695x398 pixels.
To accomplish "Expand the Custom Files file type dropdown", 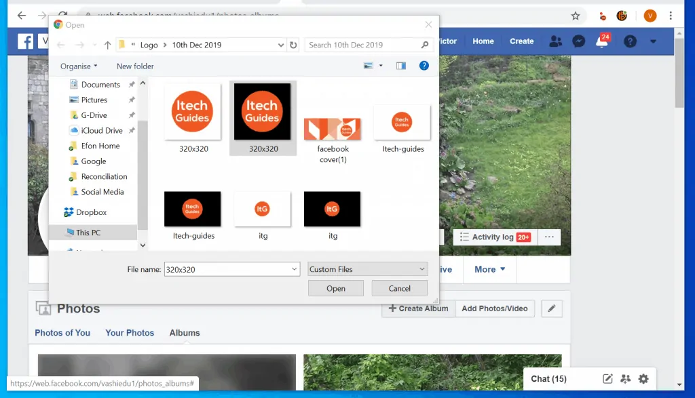I will point(367,268).
